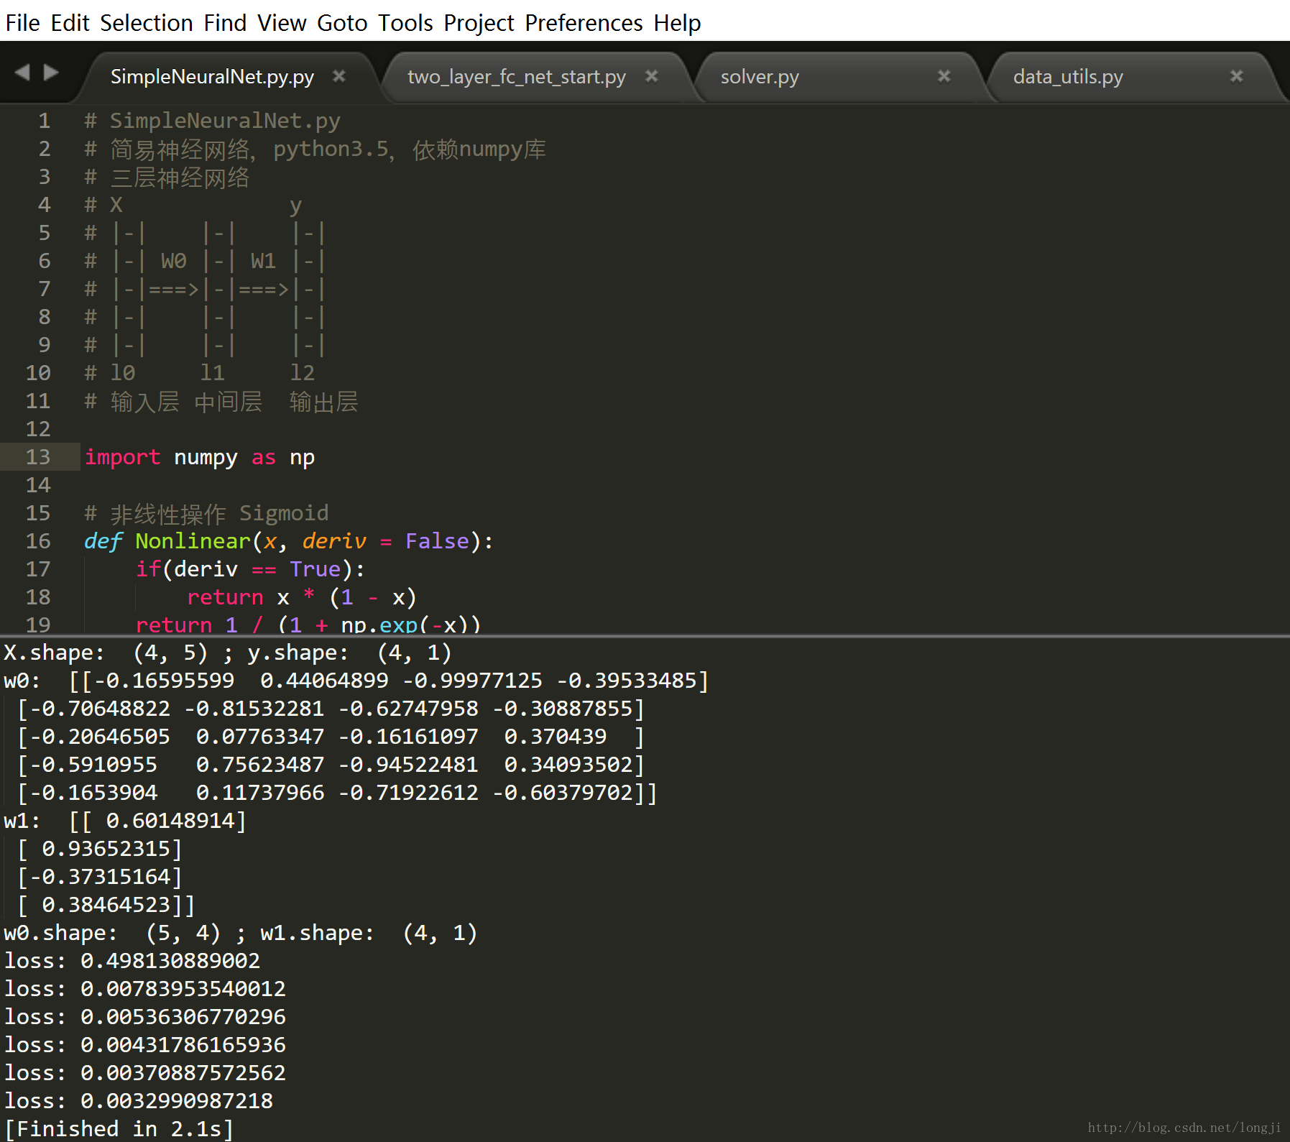Open the Preferences menu
The width and height of the screenshot is (1290, 1142).
tap(584, 23)
